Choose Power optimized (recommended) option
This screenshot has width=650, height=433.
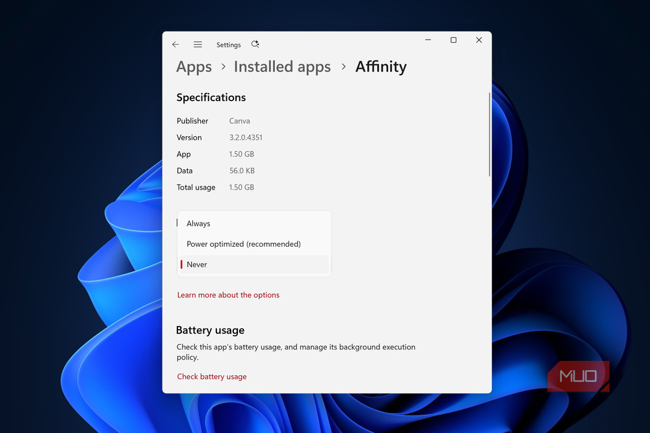pos(254,244)
